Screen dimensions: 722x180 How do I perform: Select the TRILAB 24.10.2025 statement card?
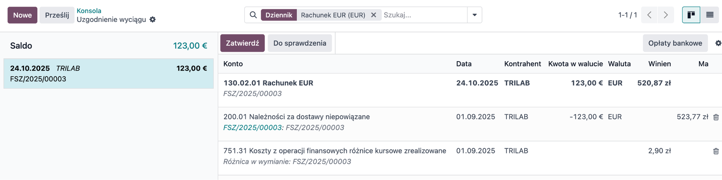tap(108, 73)
